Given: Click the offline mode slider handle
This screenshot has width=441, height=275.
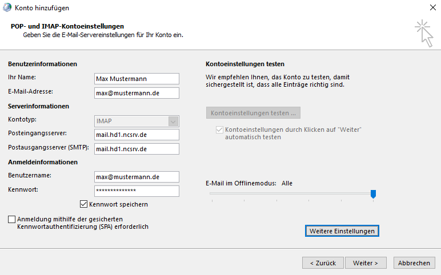Looking at the screenshot, I should (x=373, y=195).
